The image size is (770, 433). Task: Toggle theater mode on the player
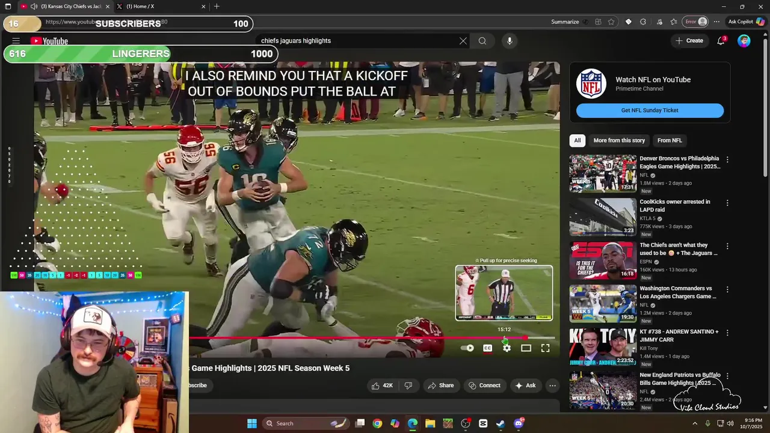tap(526, 348)
